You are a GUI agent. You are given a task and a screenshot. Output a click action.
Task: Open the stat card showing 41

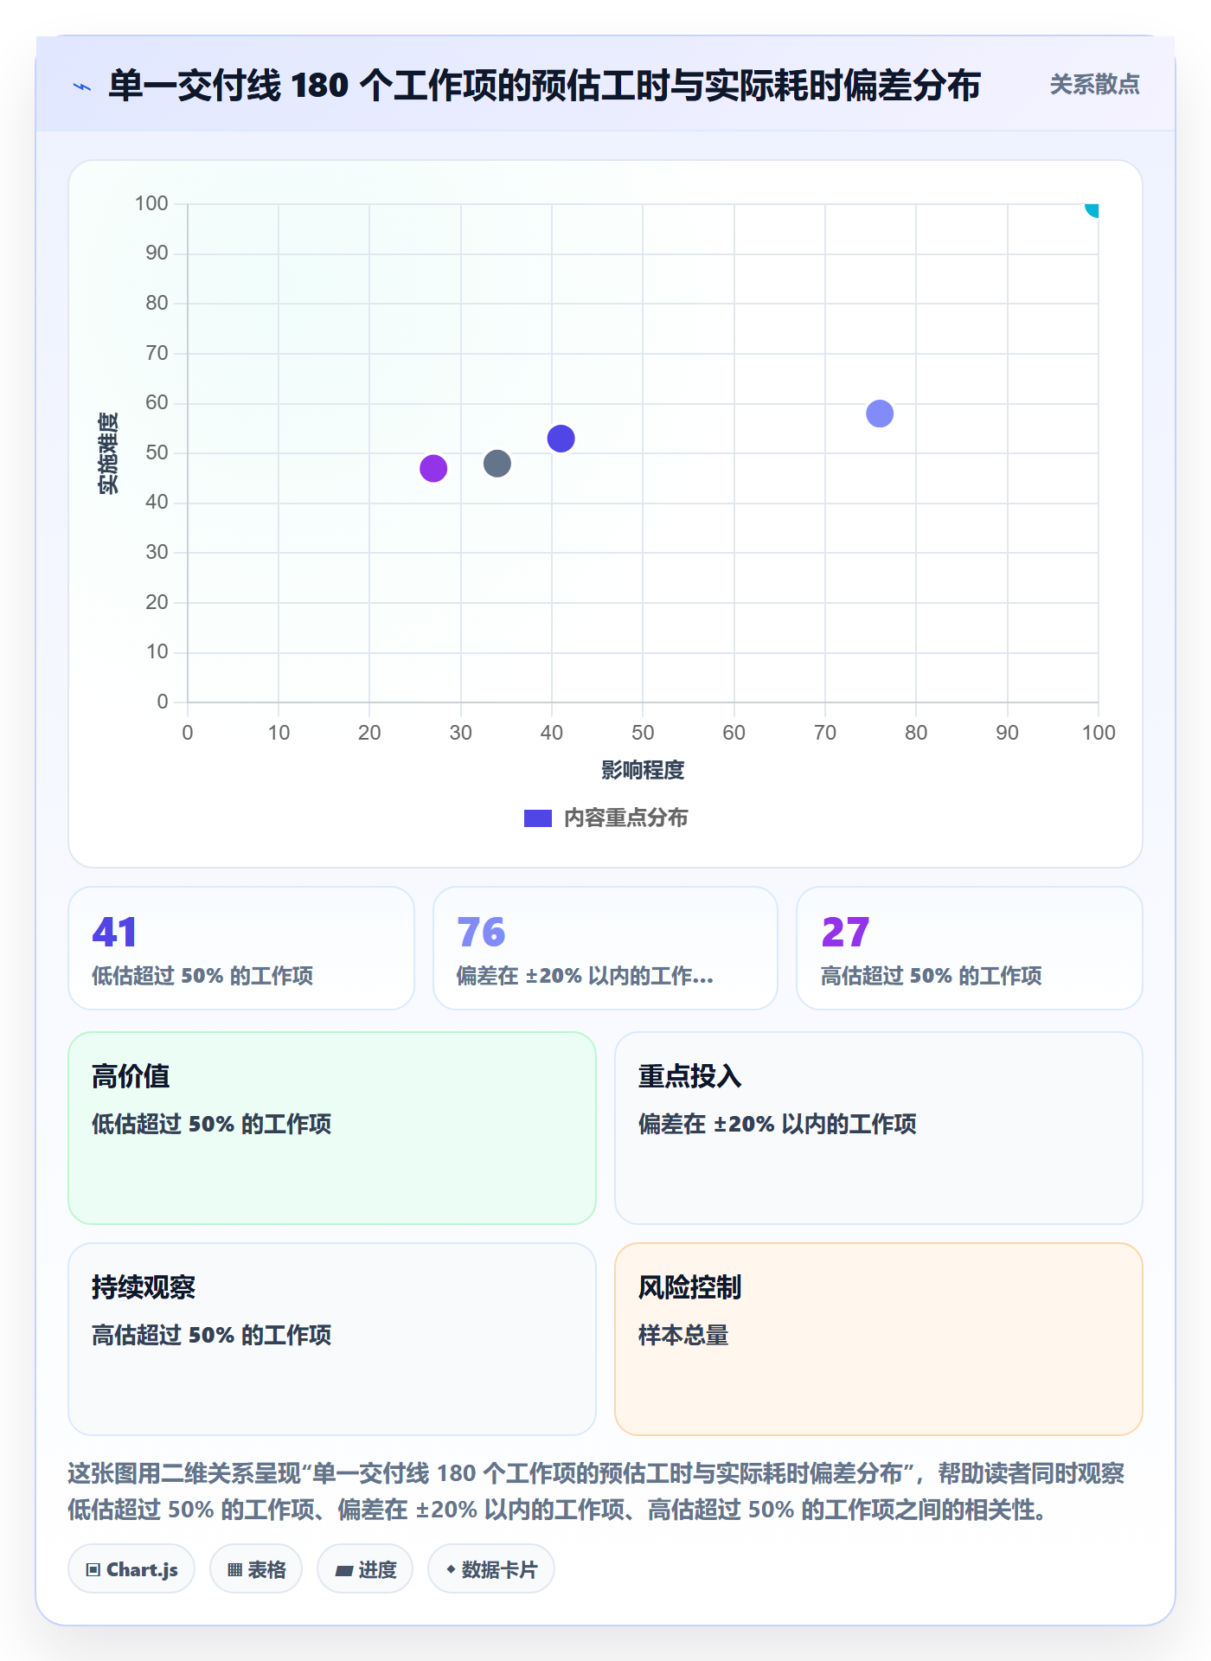(x=241, y=948)
